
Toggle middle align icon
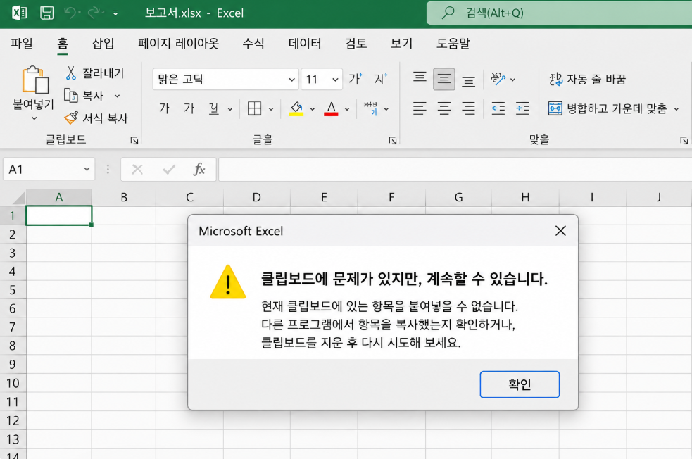444,79
